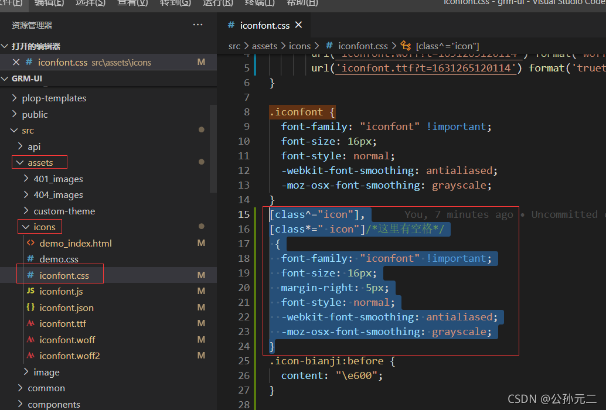
Task: Expand the public folder
Action: pos(14,114)
